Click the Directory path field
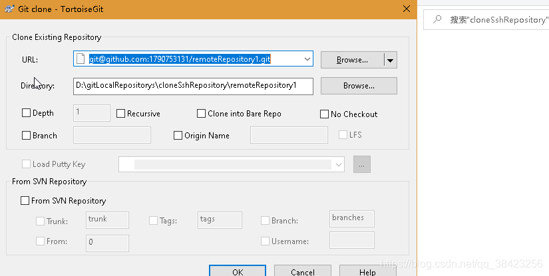Viewport: 549px width, 276px height. coord(193,86)
